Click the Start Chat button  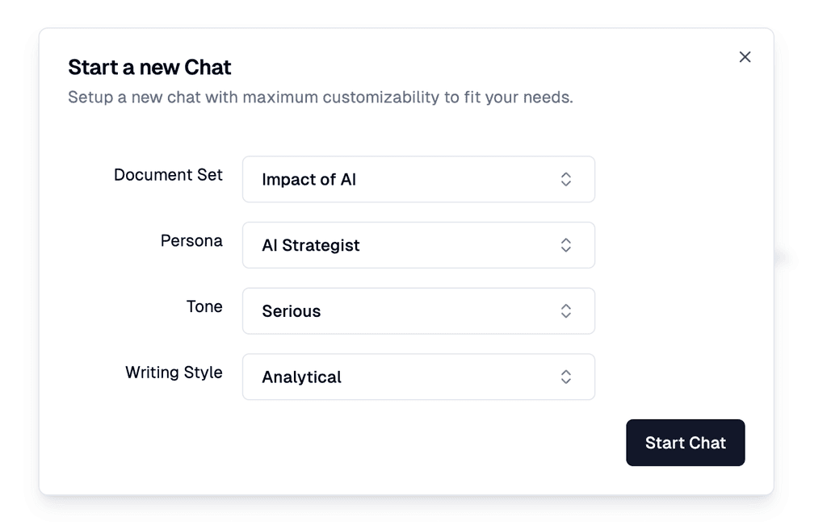[685, 442]
